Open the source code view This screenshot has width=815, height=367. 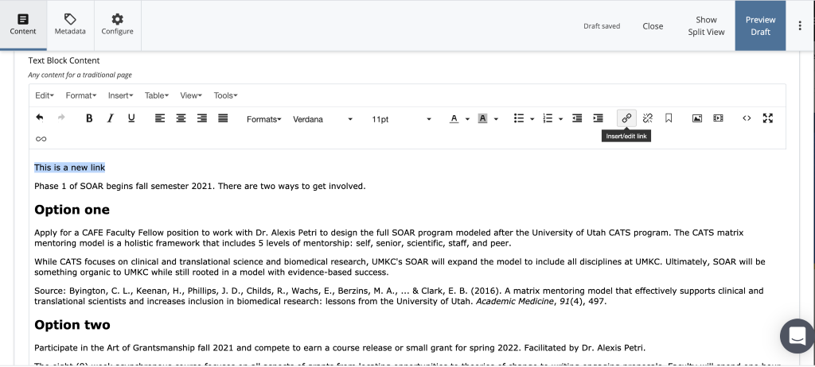[x=747, y=118]
